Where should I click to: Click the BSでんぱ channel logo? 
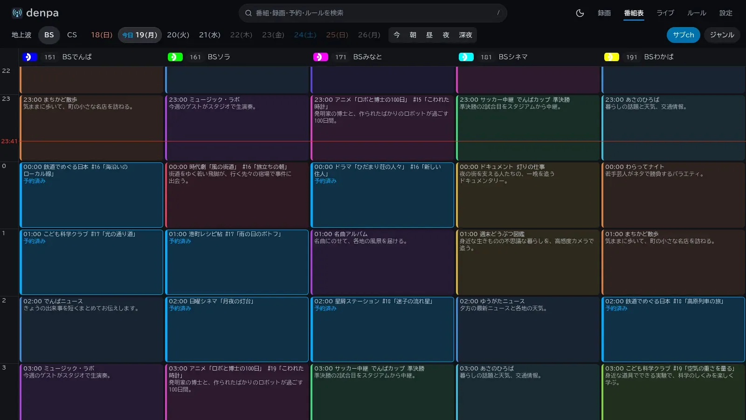pyautogui.click(x=30, y=57)
